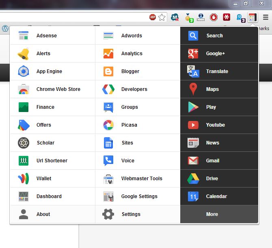272x248 pixels.
Task: Open the Wallet icon
Action: (x=24, y=179)
